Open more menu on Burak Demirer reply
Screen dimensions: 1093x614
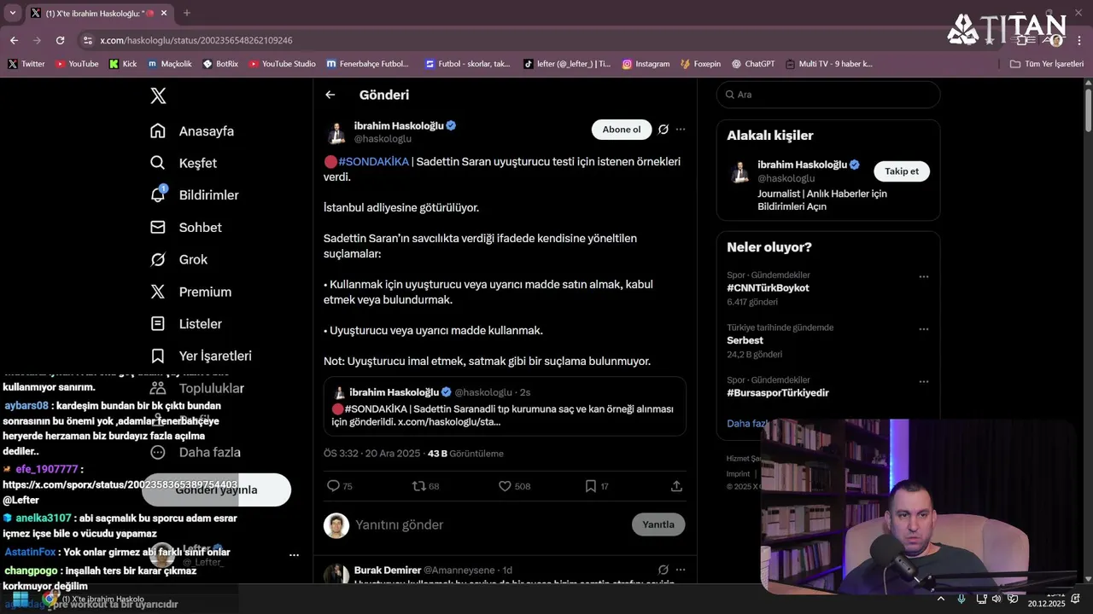tap(681, 570)
